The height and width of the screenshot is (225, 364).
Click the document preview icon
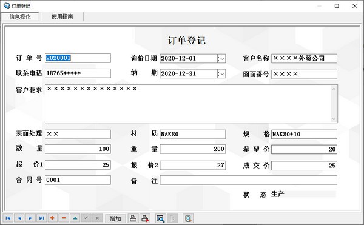pos(188,218)
